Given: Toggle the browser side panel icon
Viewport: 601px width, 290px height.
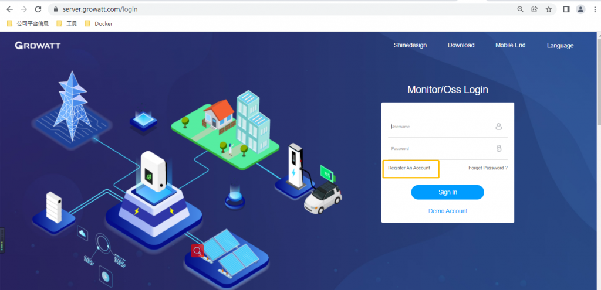Looking at the screenshot, I should pyautogui.click(x=566, y=9).
